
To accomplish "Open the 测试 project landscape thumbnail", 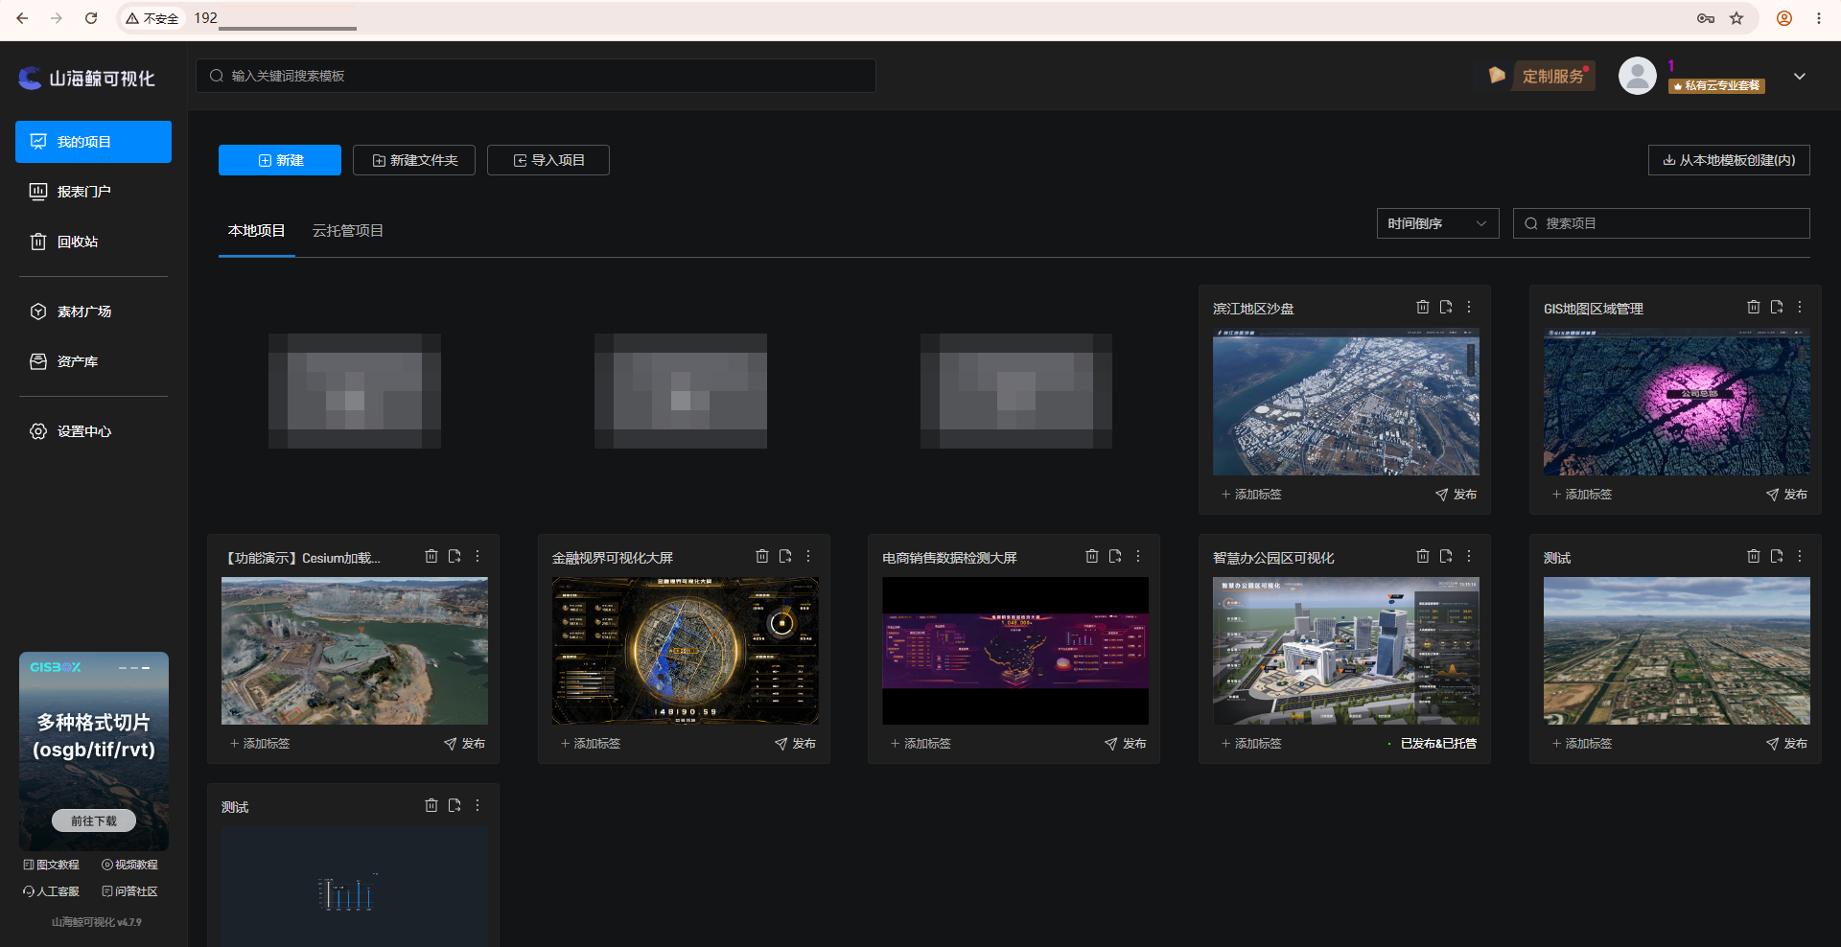I will pos(1677,651).
